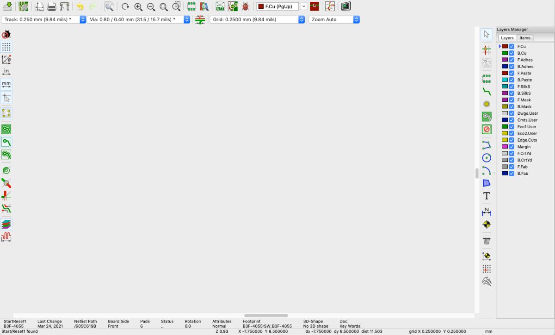Activate zoom to selection tool
The height and width of the screenshot is (335, 555).
pyautogui.click(x=176, y=6)
